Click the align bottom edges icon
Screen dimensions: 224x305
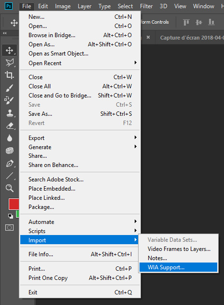[211, 22]
